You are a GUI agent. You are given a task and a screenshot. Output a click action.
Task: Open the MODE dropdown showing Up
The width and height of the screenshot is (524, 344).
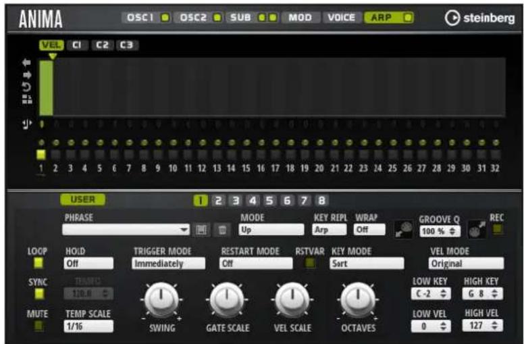[x=271, y=230]
